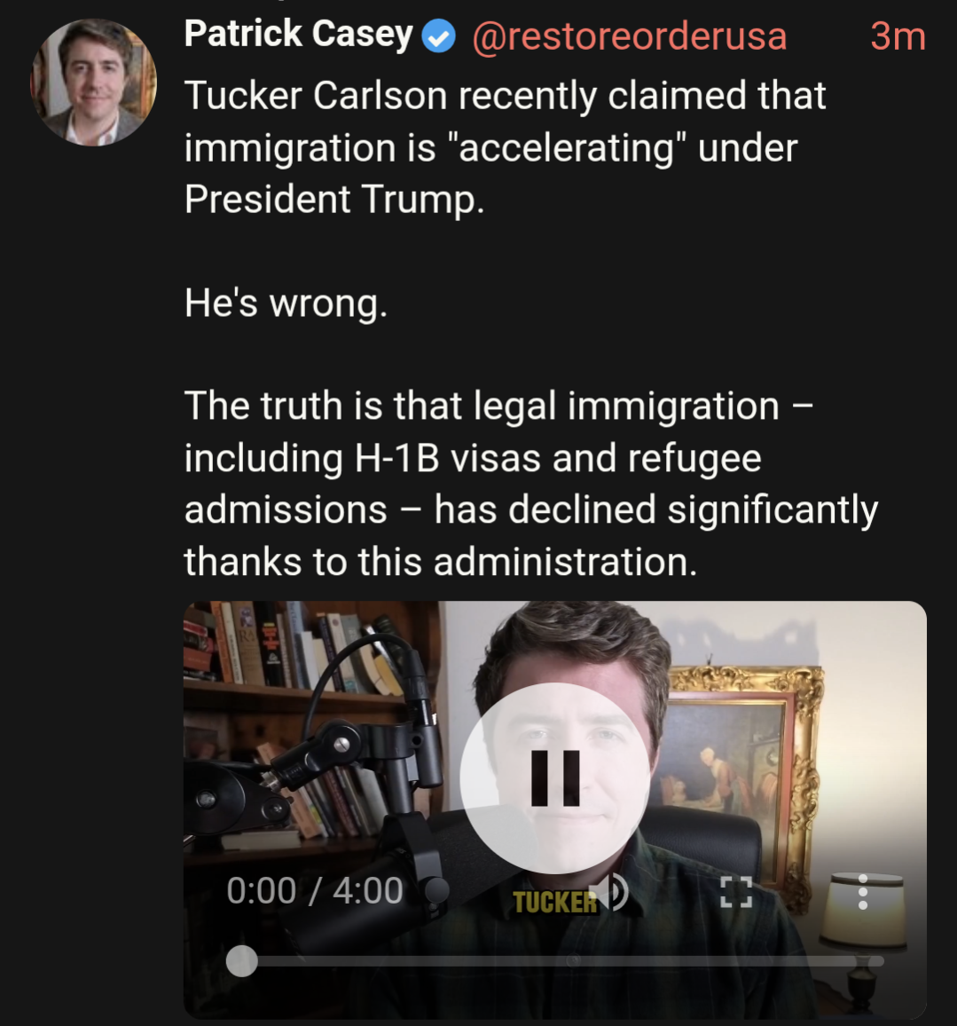957x1026 pixels.
Task: Click the blue verified badge icon
Action: click(x=439, y=36)
